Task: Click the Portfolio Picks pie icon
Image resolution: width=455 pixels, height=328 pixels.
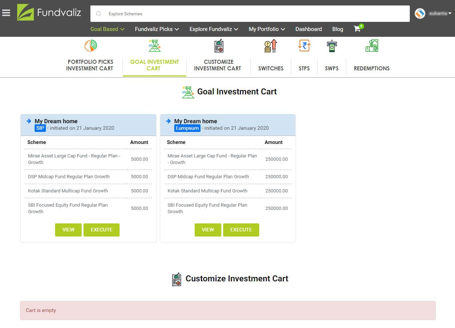Action: pos(90,46)
